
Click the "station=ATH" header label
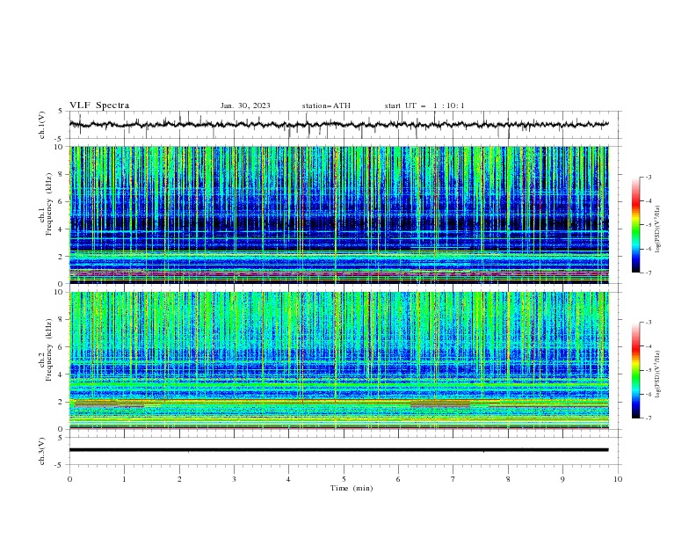pyautogui.click(x=326, y=105)
